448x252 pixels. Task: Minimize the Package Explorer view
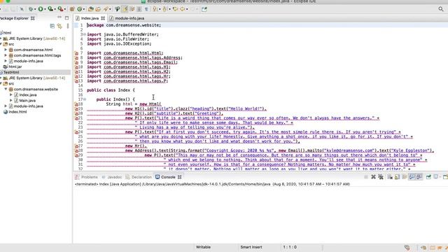[x=59, y=17]
